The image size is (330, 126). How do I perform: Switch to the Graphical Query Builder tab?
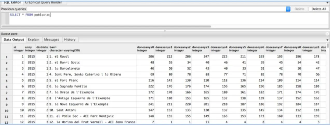coord(43,3)
